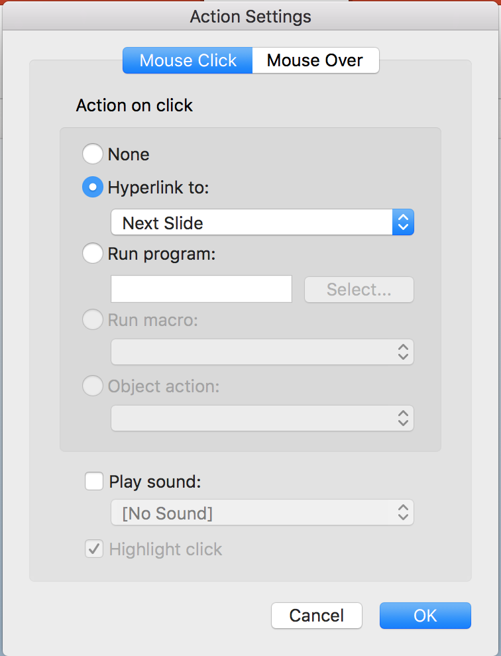This screenshot has width=501, height=656.
Task: Expand the Run macro dropdown list
Action: (x=262, y=352)
